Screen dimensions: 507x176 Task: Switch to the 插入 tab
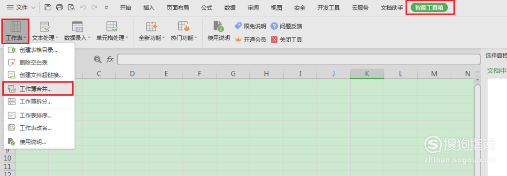coord(149,8)
